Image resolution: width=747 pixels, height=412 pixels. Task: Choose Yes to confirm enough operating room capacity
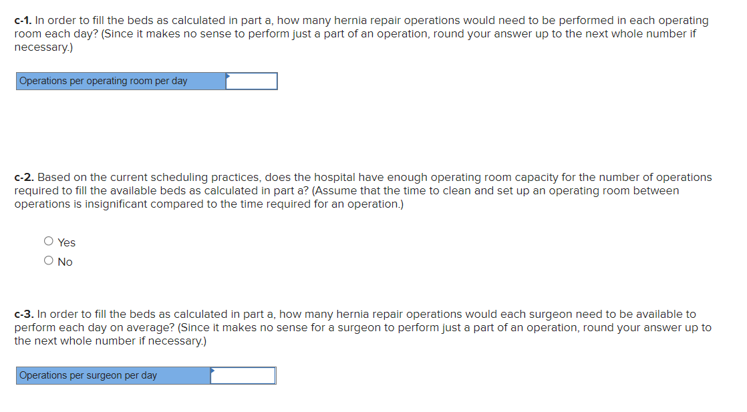48,240
